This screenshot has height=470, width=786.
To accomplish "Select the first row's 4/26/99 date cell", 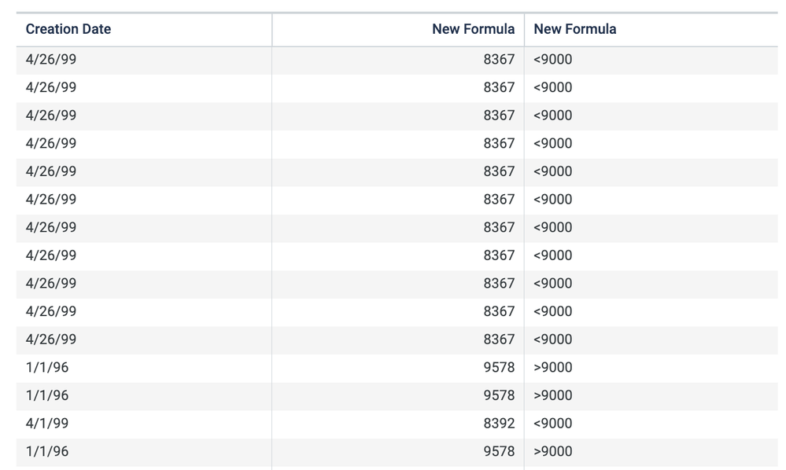I will (x=51, y=59).
